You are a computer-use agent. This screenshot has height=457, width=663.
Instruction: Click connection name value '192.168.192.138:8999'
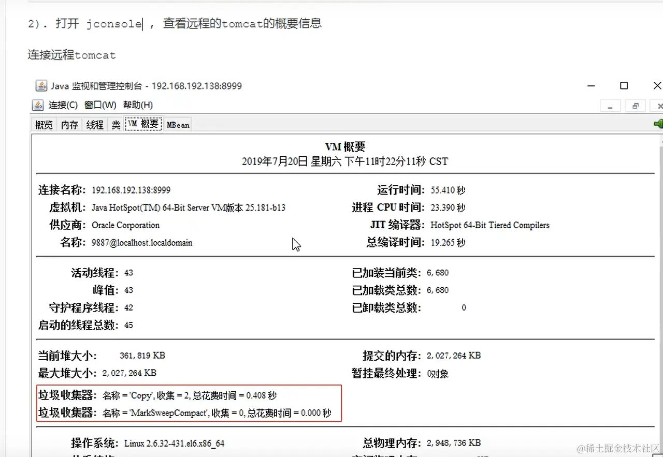tap(131, 190)
